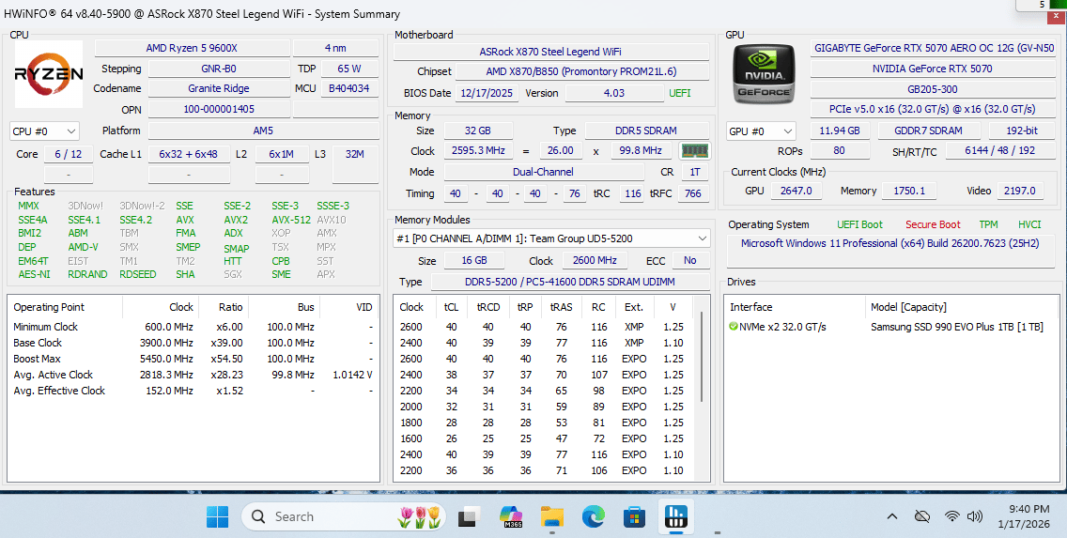
Task: Click the GIGABYTE GeForce RTX 5070 AERO field
Action: point(933,48)
